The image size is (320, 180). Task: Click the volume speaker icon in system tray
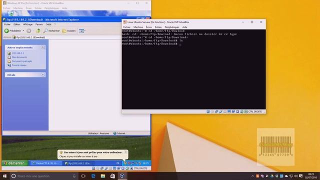pos(296,176)
